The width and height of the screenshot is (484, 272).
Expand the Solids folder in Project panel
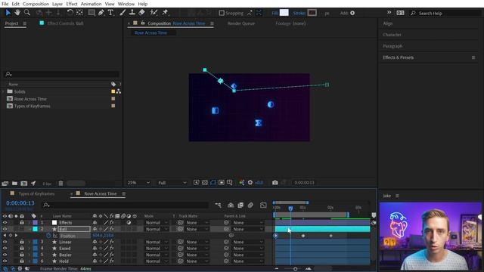3,91
